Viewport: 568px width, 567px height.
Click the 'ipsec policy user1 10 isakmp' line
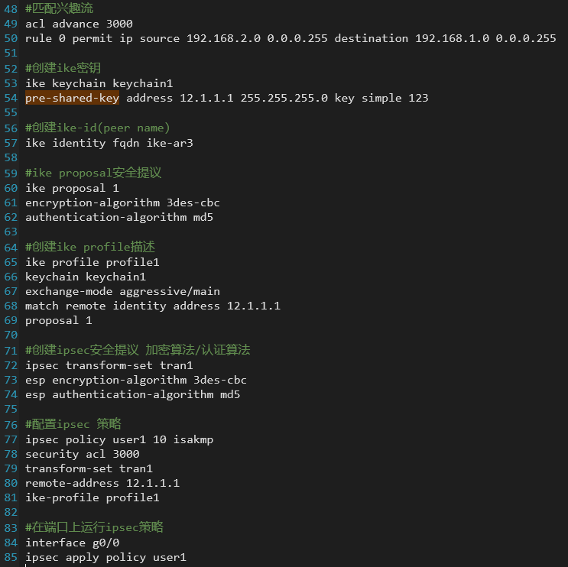(x=118, y=439)
